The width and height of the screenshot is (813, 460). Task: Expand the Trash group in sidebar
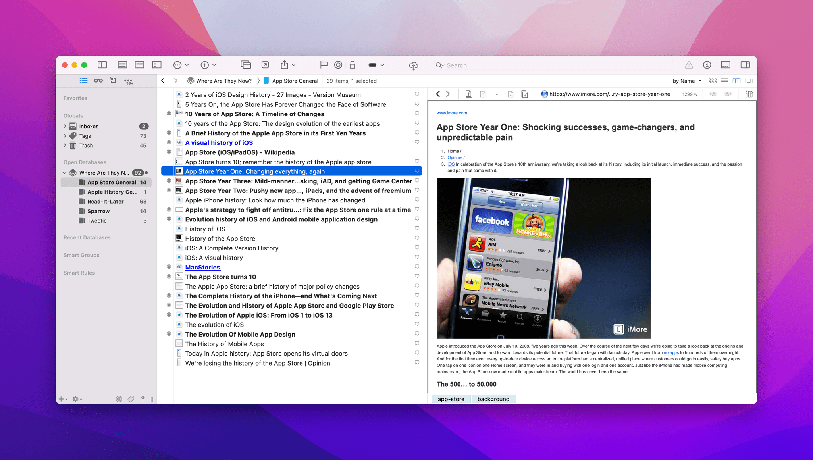pos(65,145)
